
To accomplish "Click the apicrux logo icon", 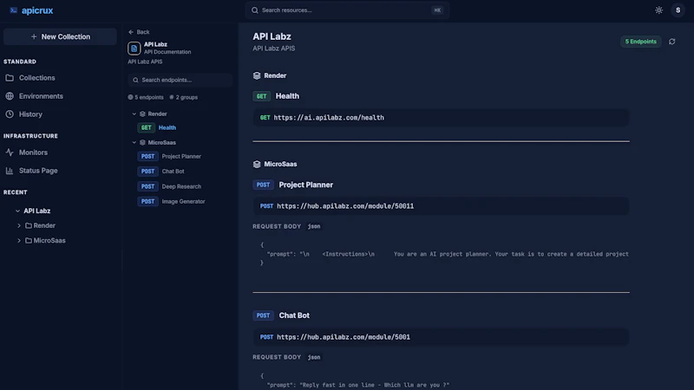I will (x=13, y=10).
